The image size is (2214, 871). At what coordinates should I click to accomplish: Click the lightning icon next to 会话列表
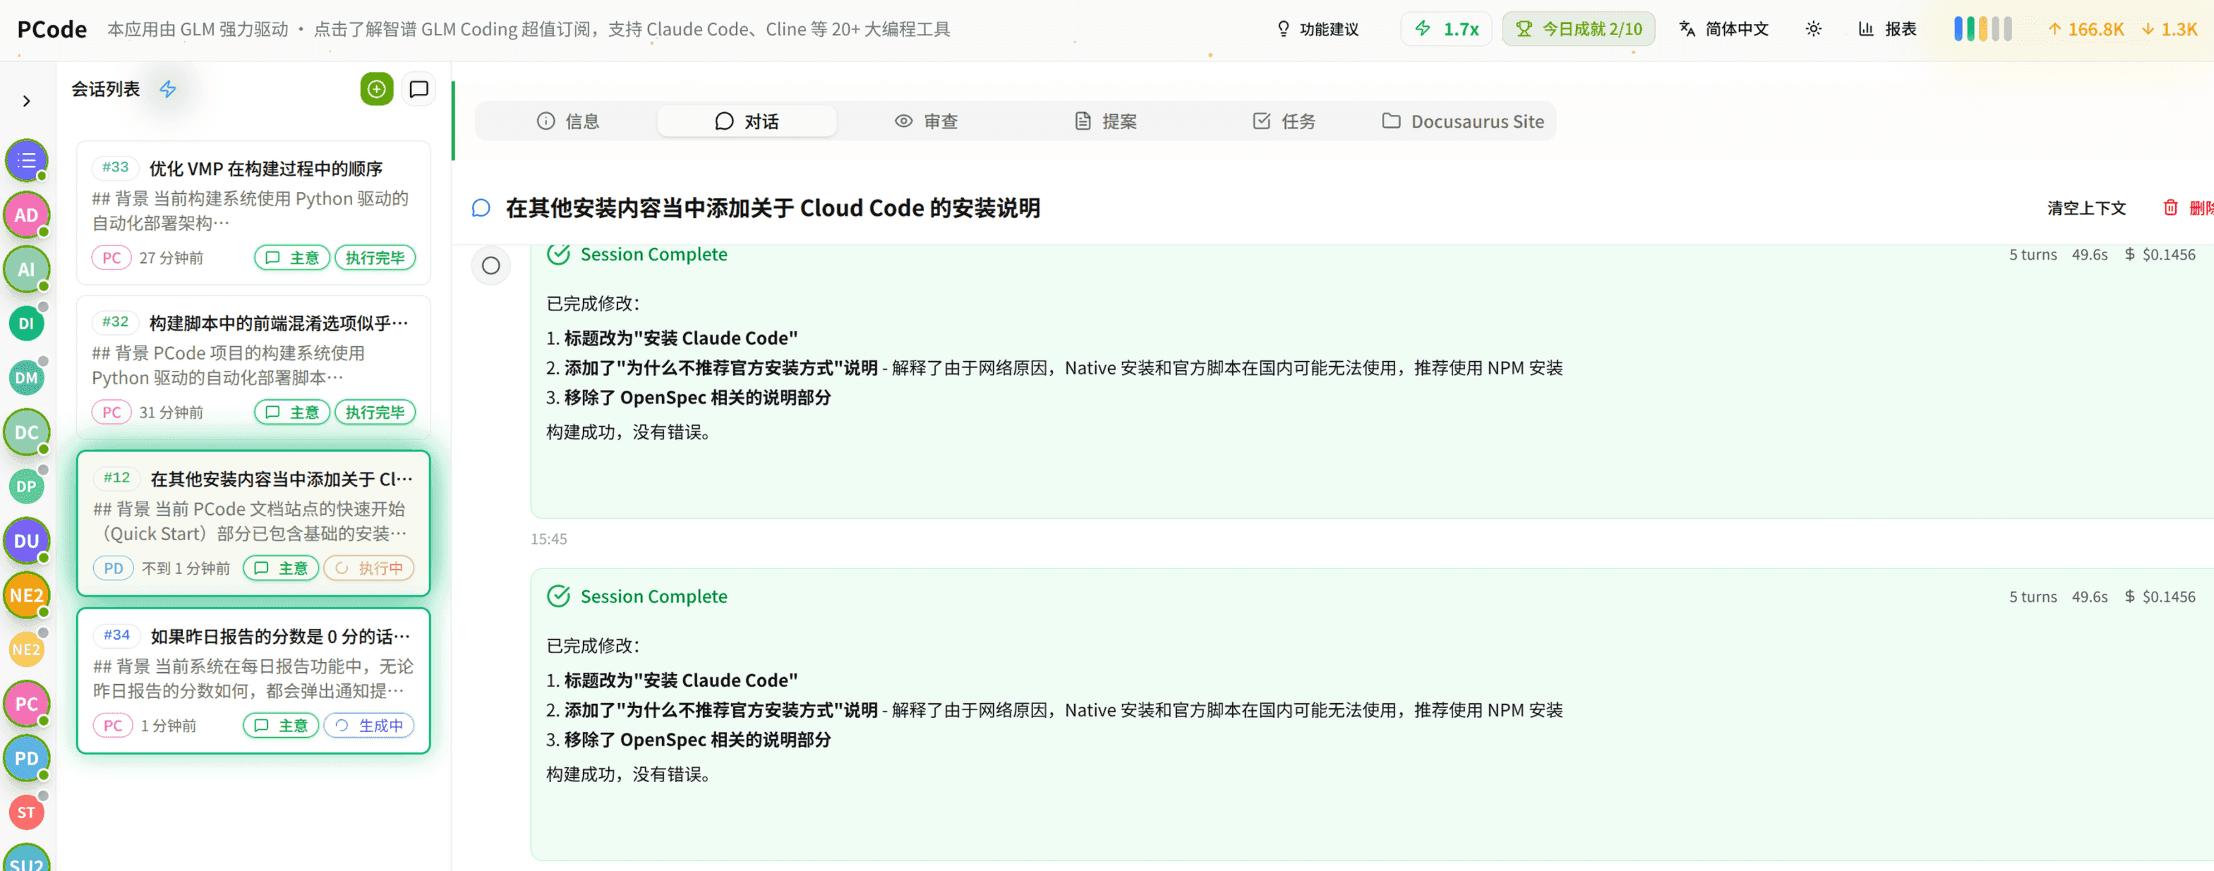pyautogui.click(x=169, y=88)
